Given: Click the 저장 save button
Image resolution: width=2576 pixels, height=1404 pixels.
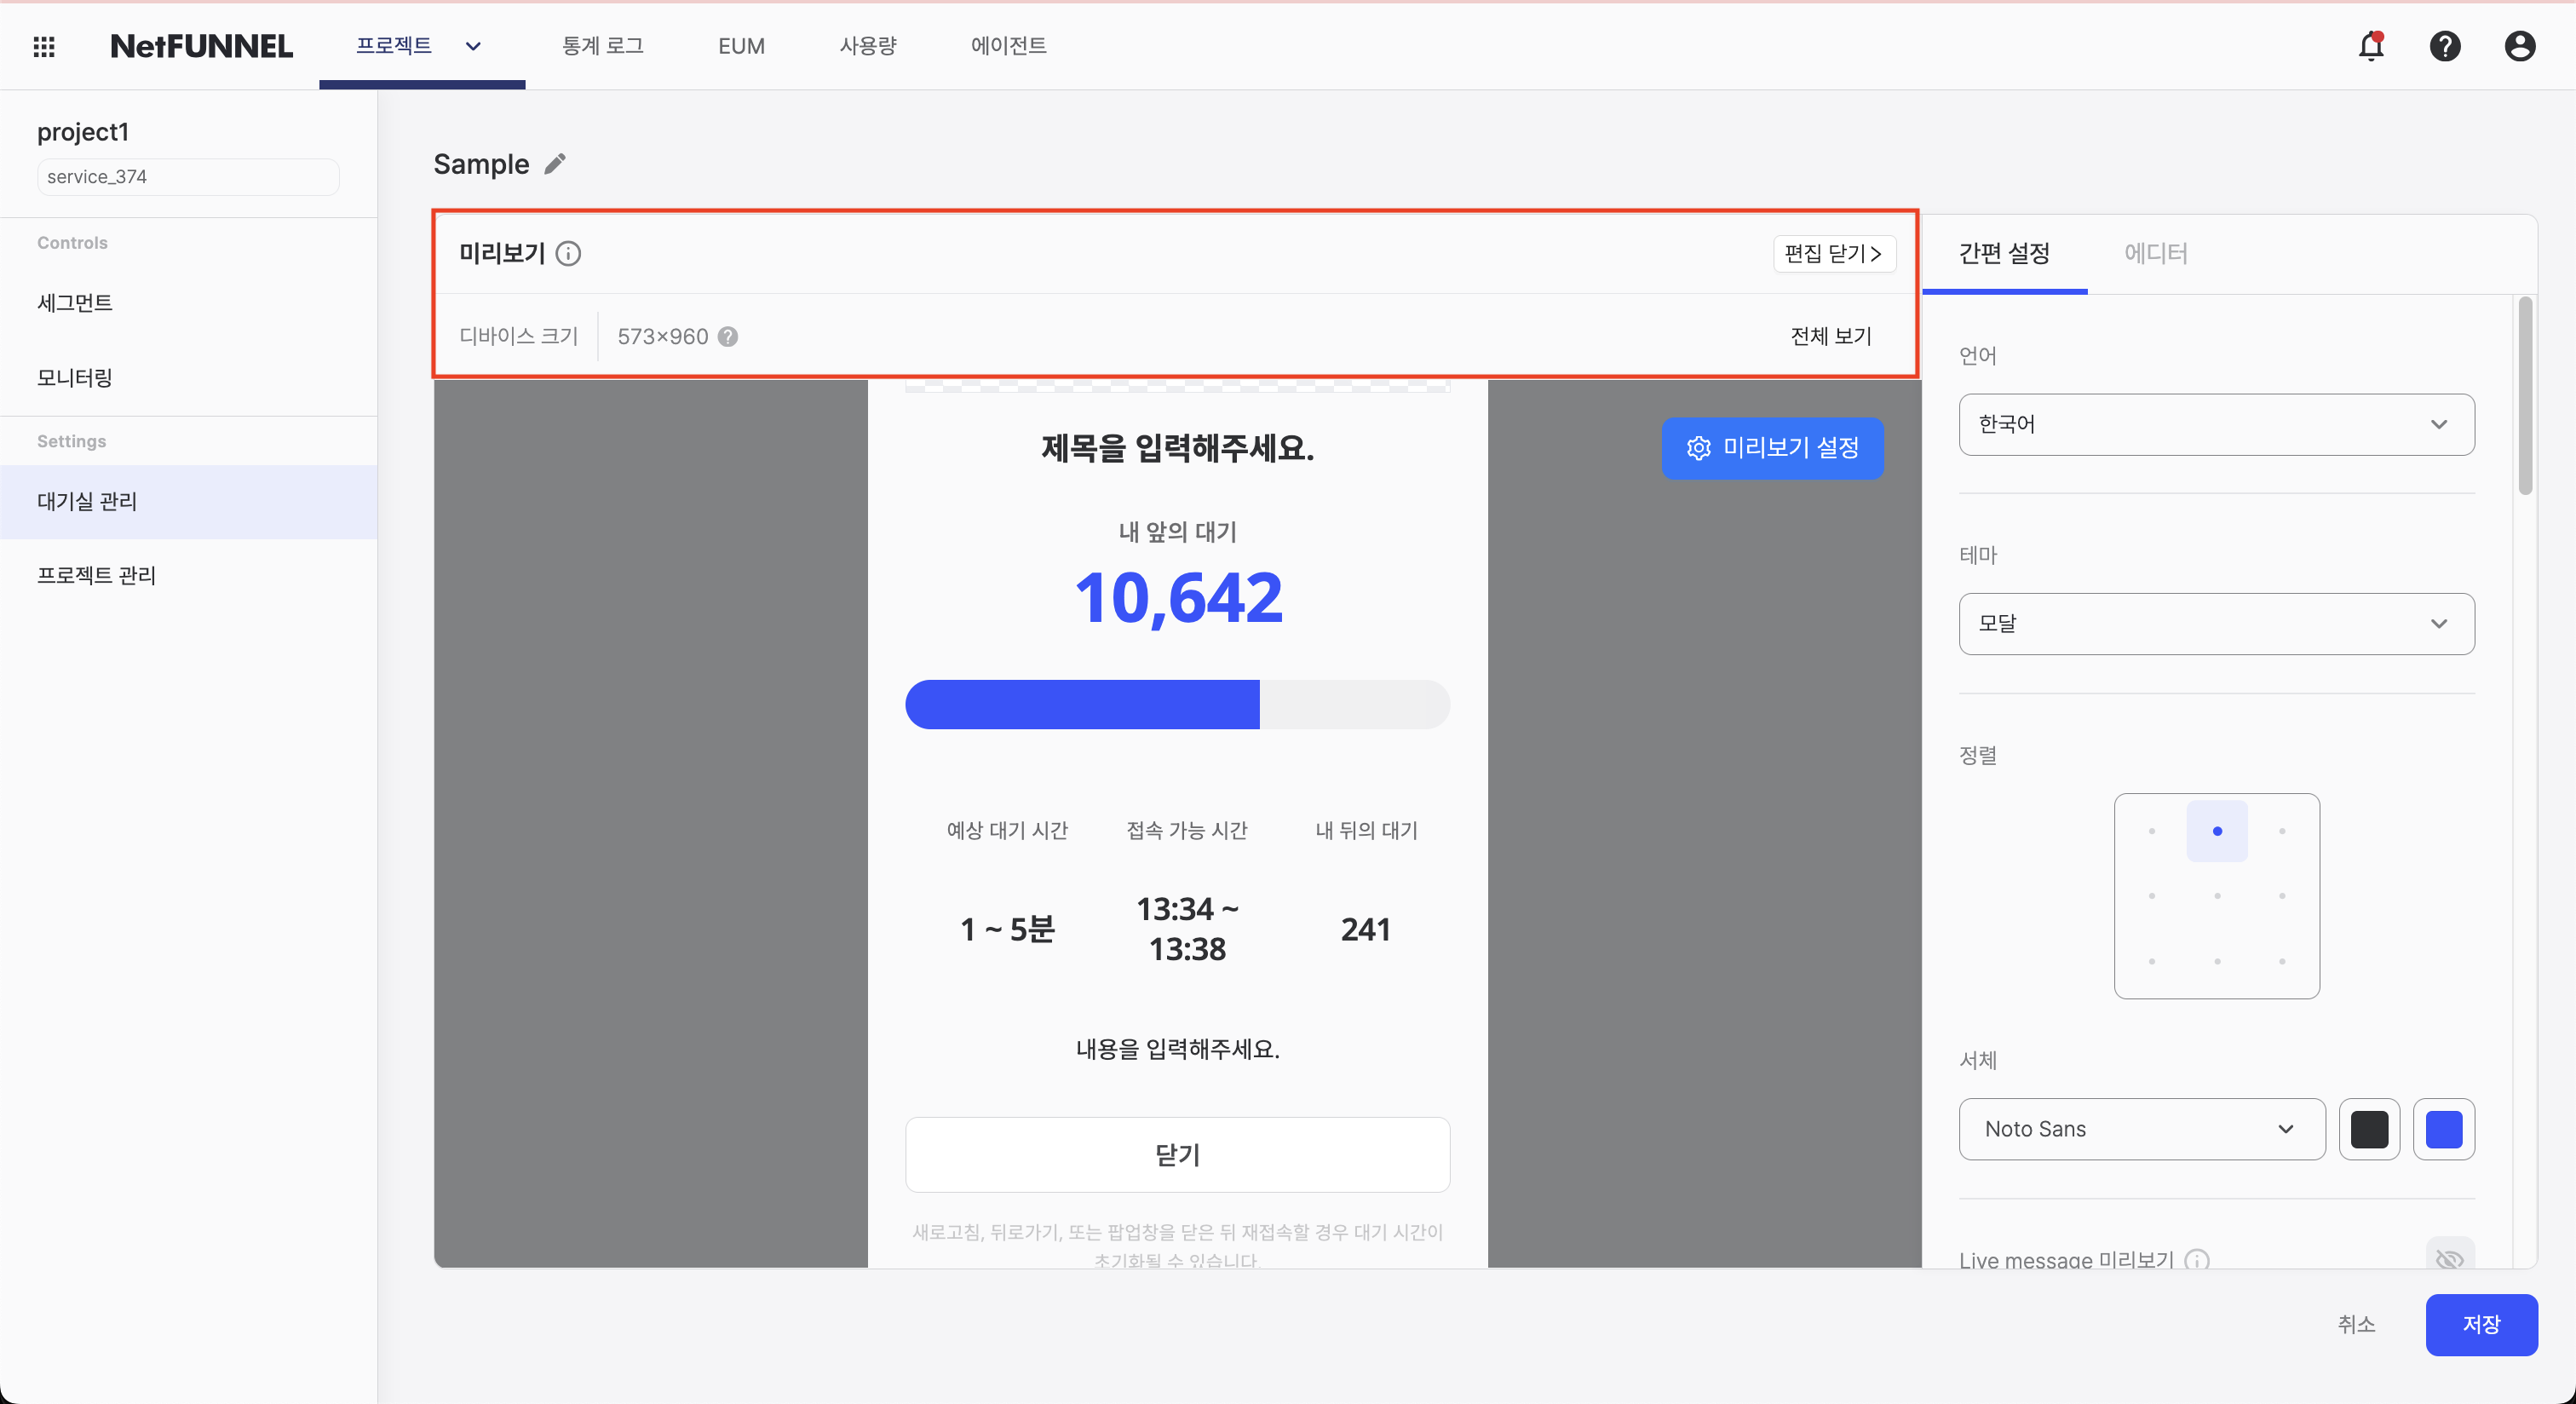Looking at the screenshot, I should (2482, 1324).
